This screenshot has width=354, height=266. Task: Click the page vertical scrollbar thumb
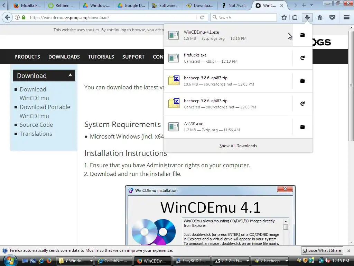coord(351,86)
